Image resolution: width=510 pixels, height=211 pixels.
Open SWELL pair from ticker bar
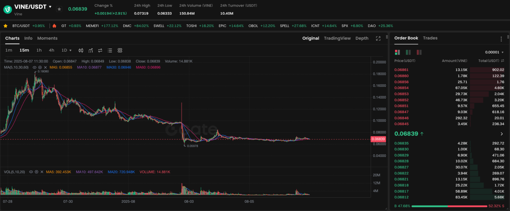(167, 26)
